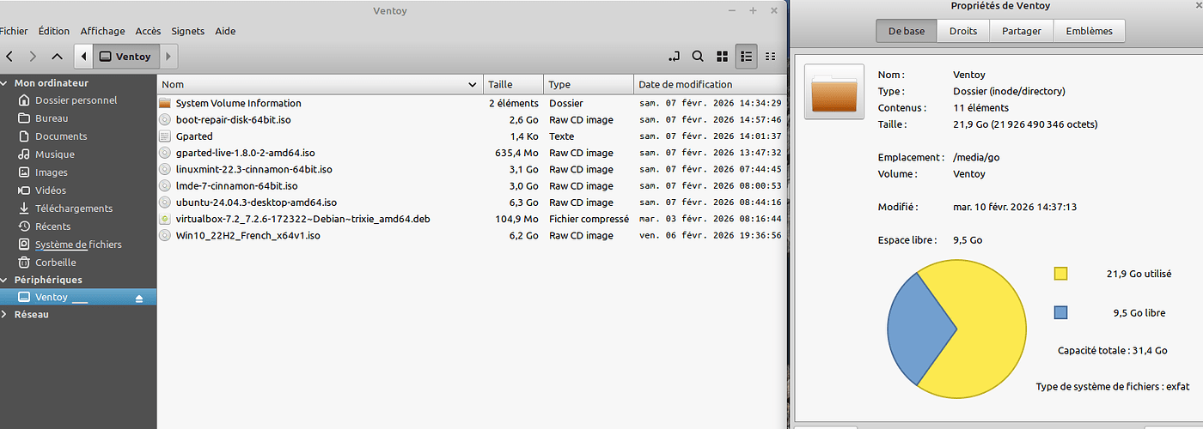This screenshot has width=1203, height=429.
Task: Open the Emblèmes tab
Action: click(1089, 31)
